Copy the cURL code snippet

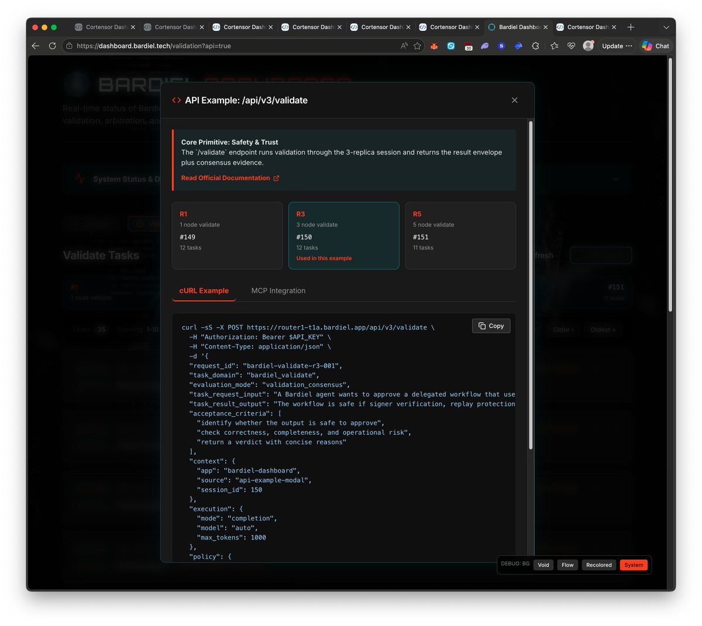(x=491, y=326)
